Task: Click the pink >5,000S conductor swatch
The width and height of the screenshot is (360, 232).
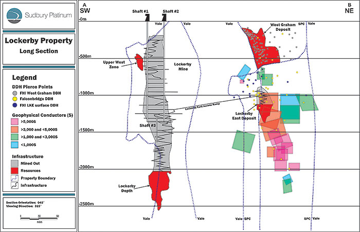Action: 15,121
